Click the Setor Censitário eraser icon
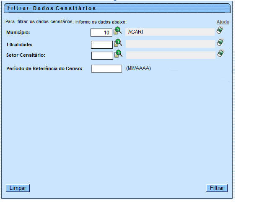Screen dimensions: 254x202 pos(220,53)
